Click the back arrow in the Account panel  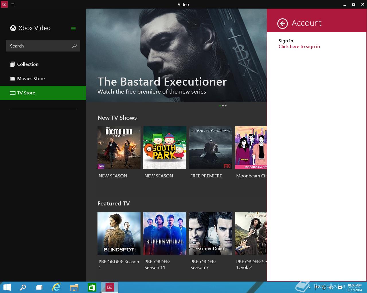point(282,23)
